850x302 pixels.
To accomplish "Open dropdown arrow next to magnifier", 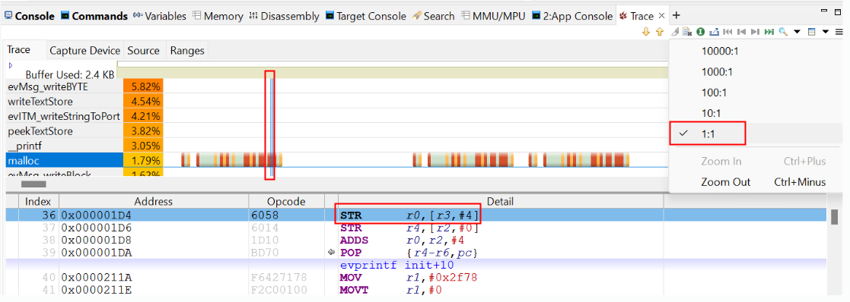I will [x=797, y=31].
